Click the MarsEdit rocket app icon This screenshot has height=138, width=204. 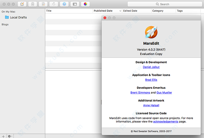pyautogui.click(x=151, y=32)
